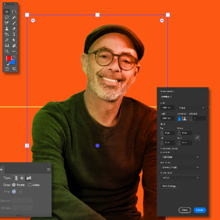Open the Preview Mode dropdown

click(x=180, y=178)
